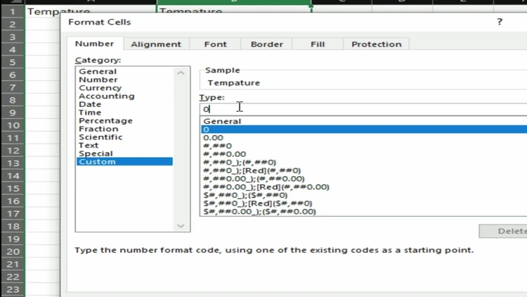527x297 pixels.
Task: Choose format $#,##0.00_);($#,##0.00)
Action: 364,211
